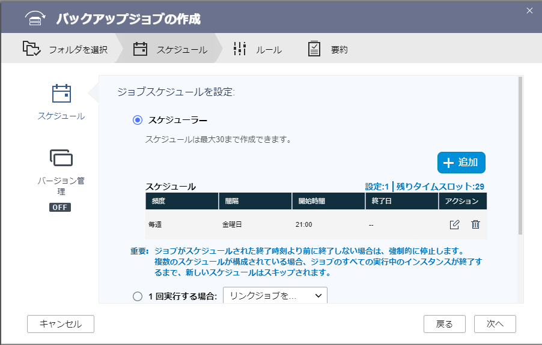Click the summary document icon

(314, 49)
